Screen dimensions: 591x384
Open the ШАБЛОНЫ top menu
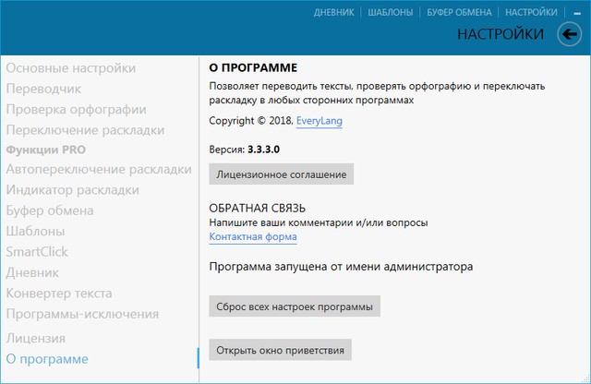click(x=390, y=12)
